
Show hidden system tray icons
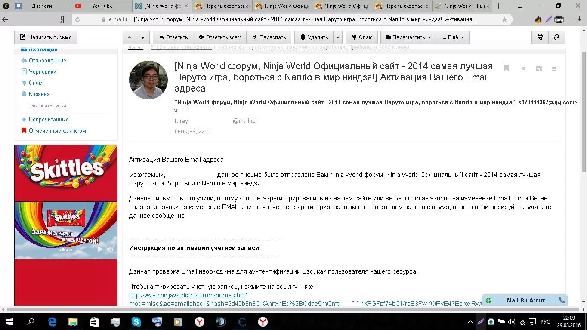[x=470, y=321]
